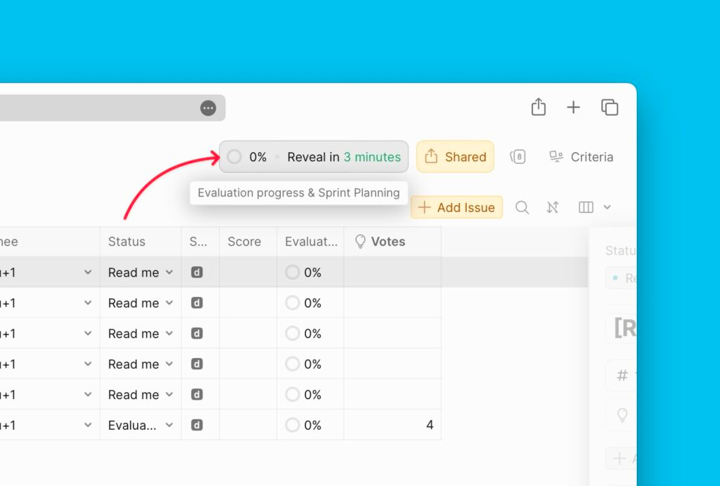Image resolution: width=720 pixels, height=486 pixels.
Task: Open the Criteria menu item
Action: pyautogui.click(x=581, y=157)
